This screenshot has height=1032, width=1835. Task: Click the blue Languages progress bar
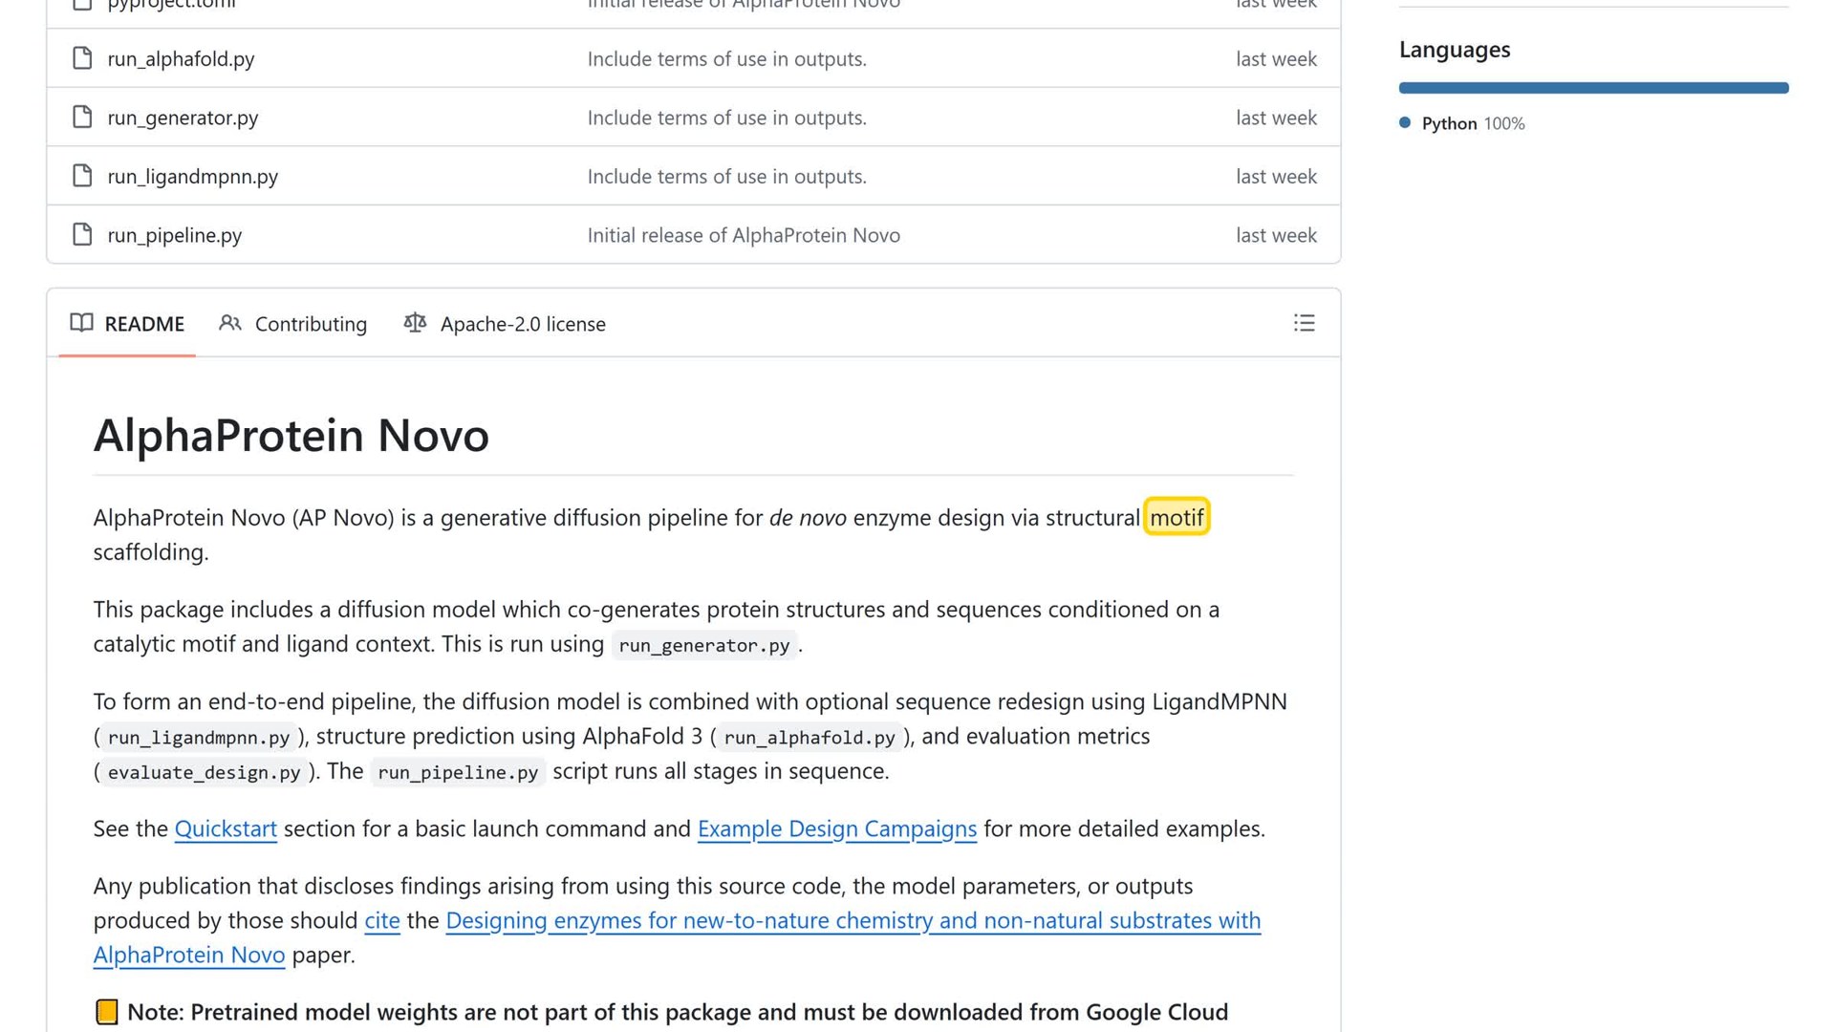coord(1593,88)
